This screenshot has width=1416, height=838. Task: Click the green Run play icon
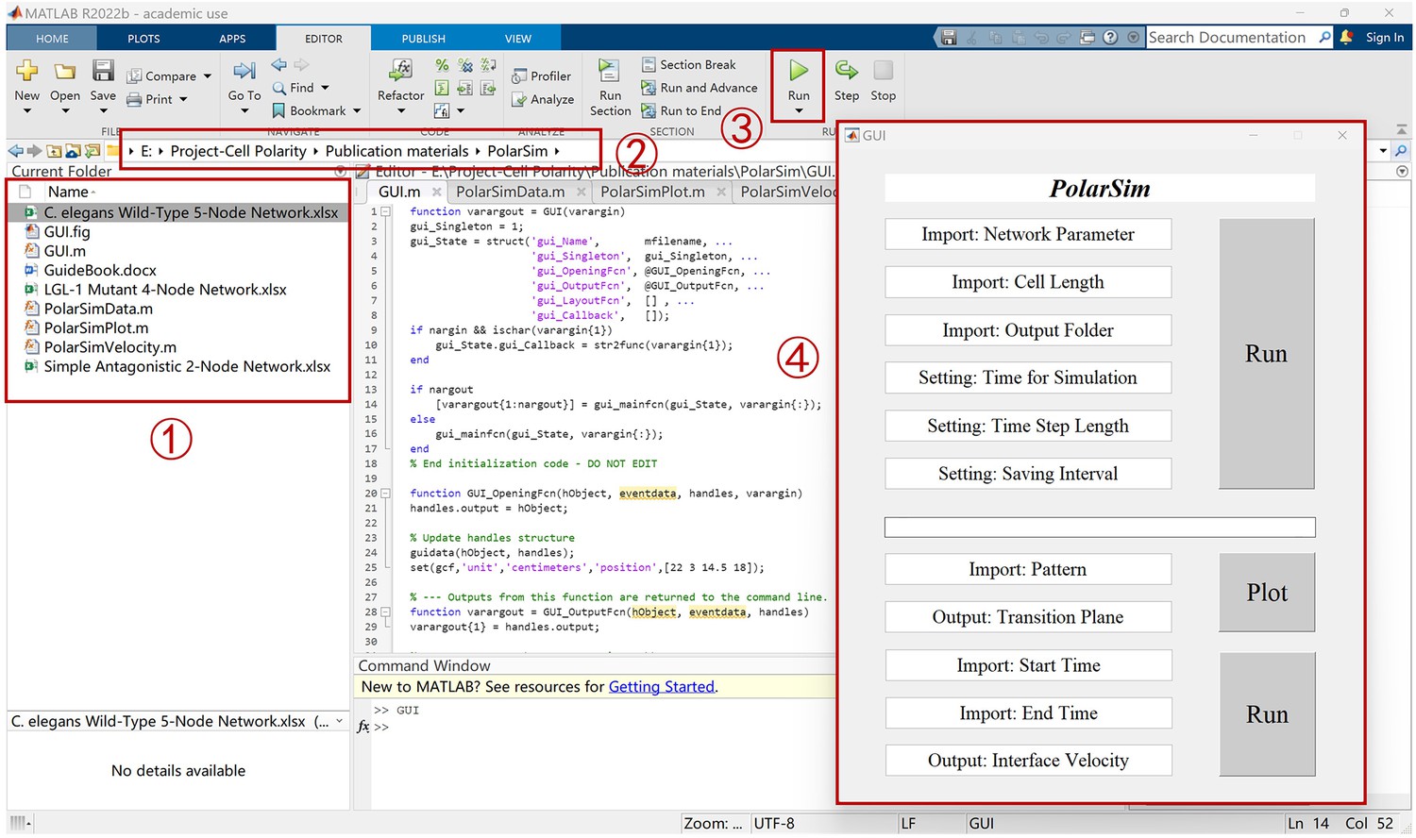[x=799, y=71]
